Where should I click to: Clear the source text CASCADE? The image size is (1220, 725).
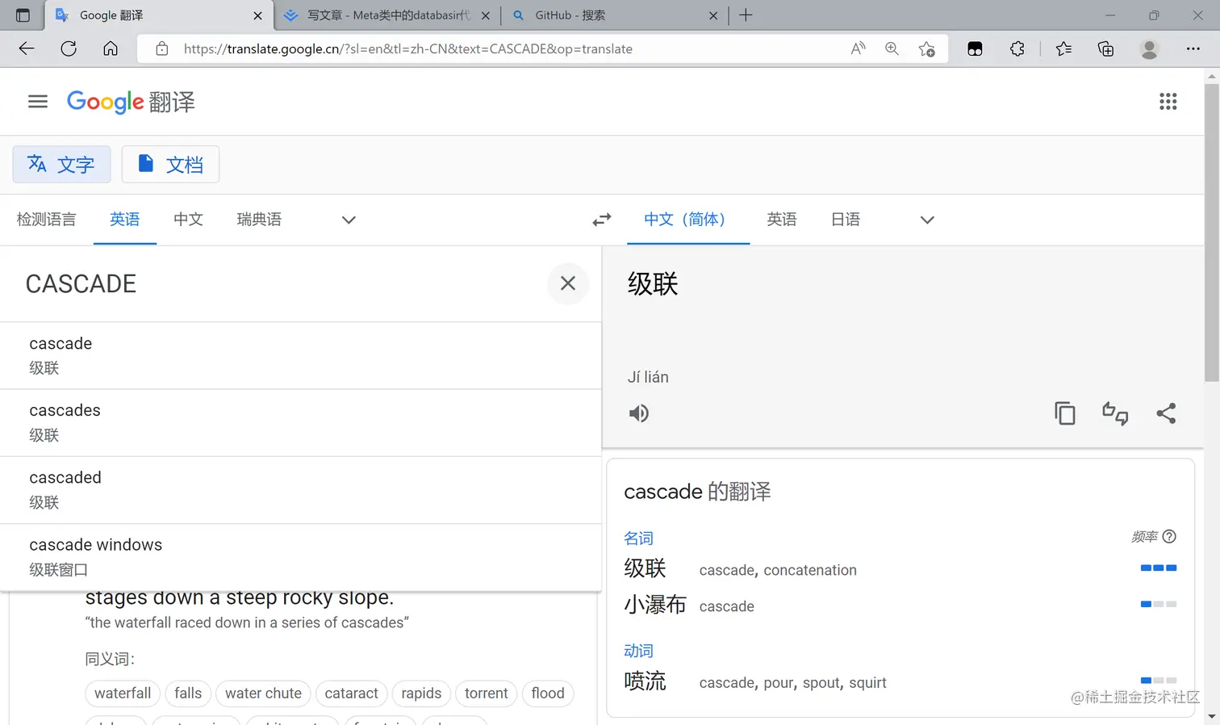[x=568, y=283]
